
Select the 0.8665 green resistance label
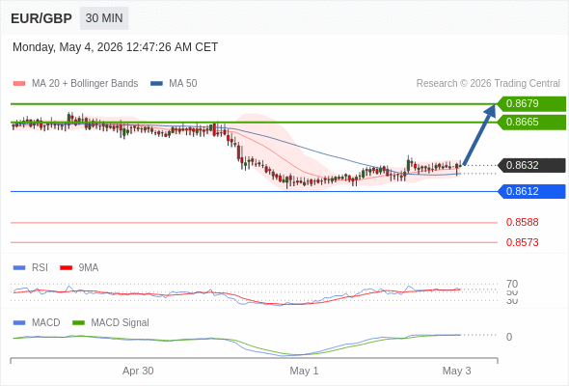(531, 122)
